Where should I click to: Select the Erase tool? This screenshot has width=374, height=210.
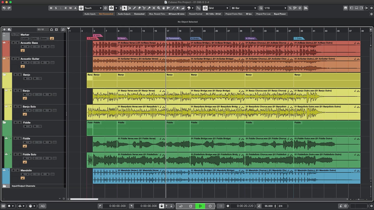[139, 8]
